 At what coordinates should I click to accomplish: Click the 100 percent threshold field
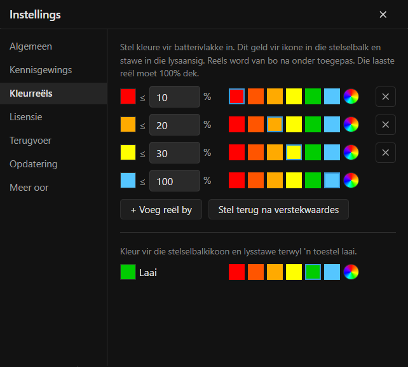tap(175, 181)
